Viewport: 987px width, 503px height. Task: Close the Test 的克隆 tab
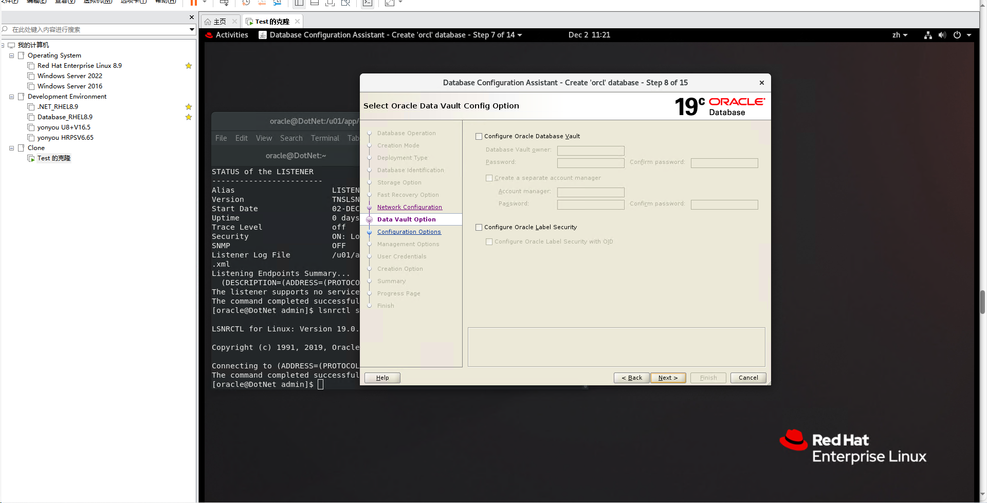click(x=297, y=21)
